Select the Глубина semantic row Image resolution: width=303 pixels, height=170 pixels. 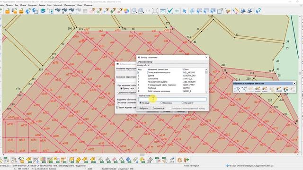171,88
